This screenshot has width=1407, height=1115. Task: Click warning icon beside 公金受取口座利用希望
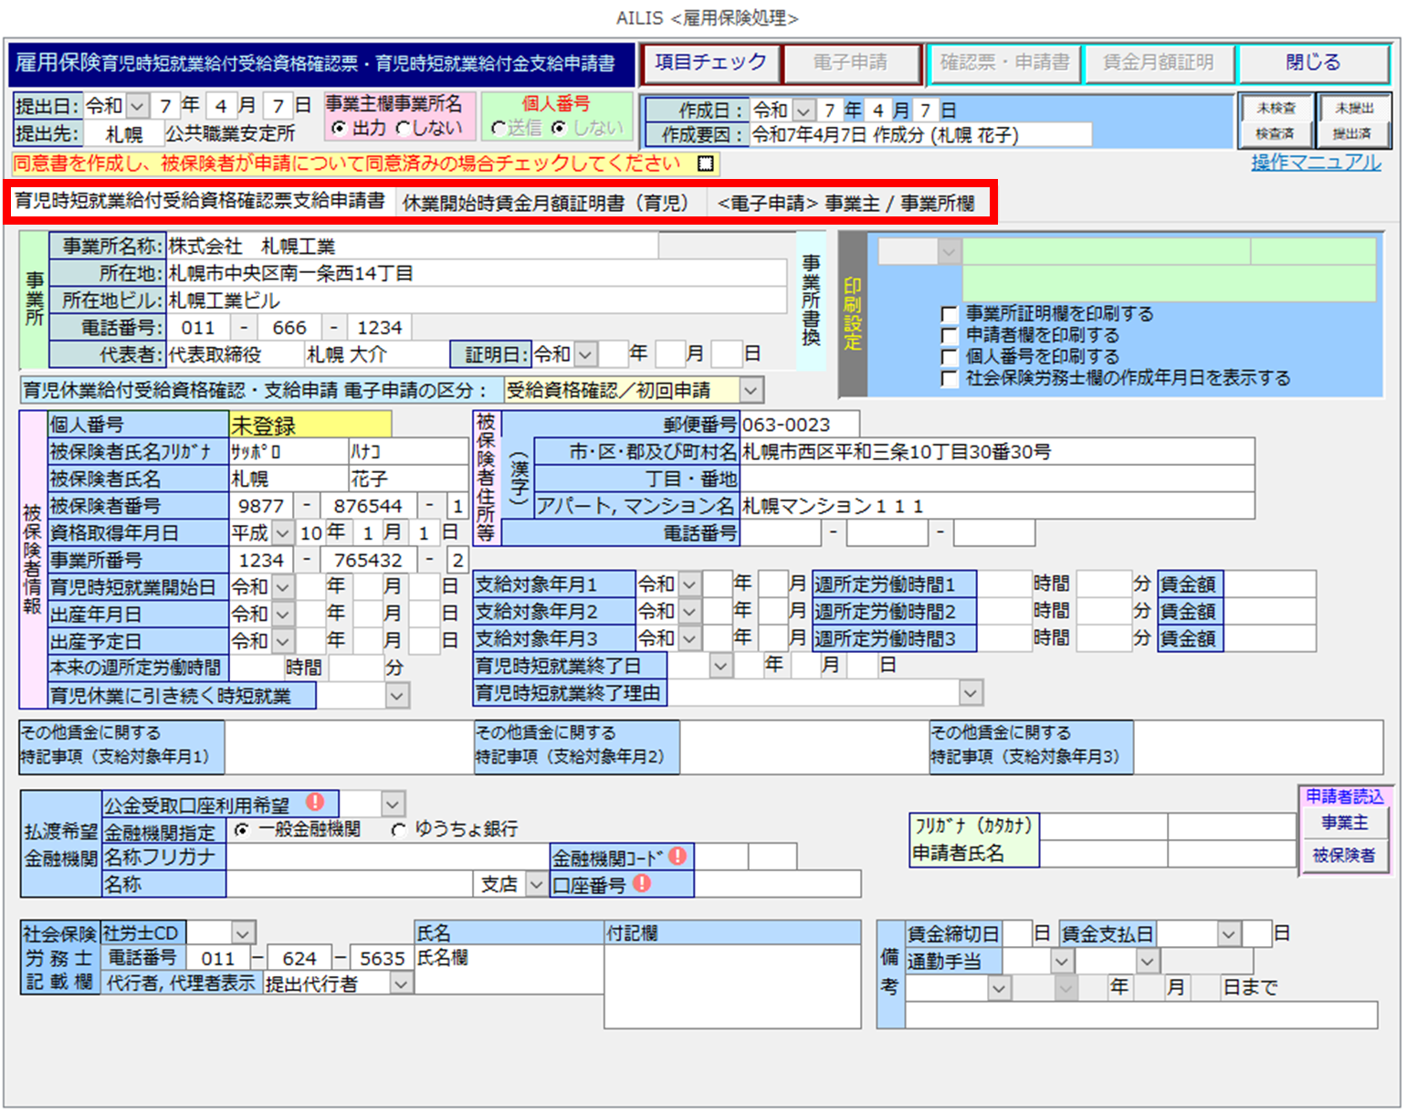click(x=315, y=802)
